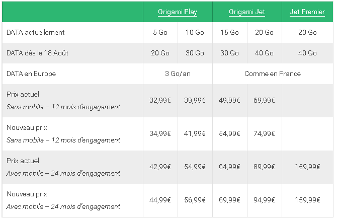The width and height of the screenshot is (337, 219).
Task: Open the Origami Play header link
Action: pyautogui.click(x=178, y=12)
